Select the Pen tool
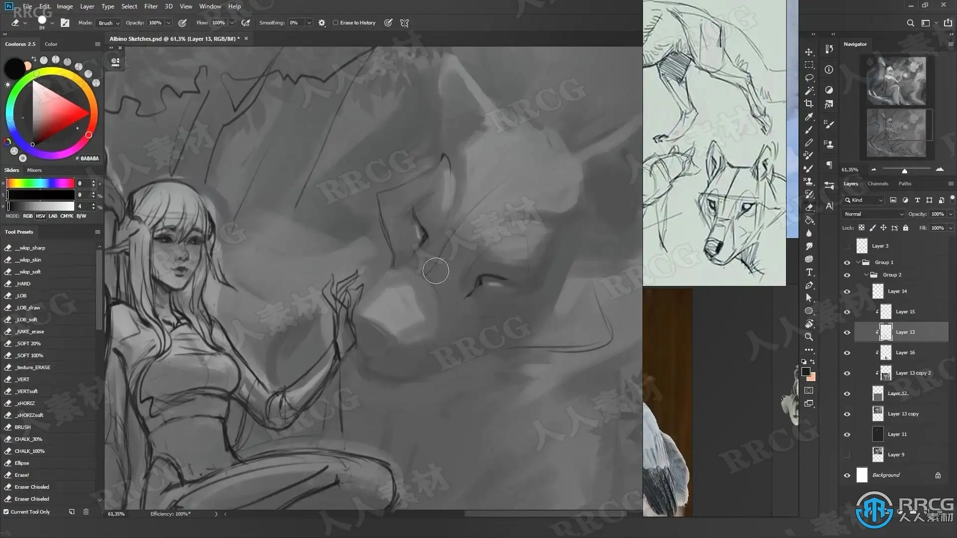This screenshot has height=538, width=957. pyautogui.click(x=809, y=285)
